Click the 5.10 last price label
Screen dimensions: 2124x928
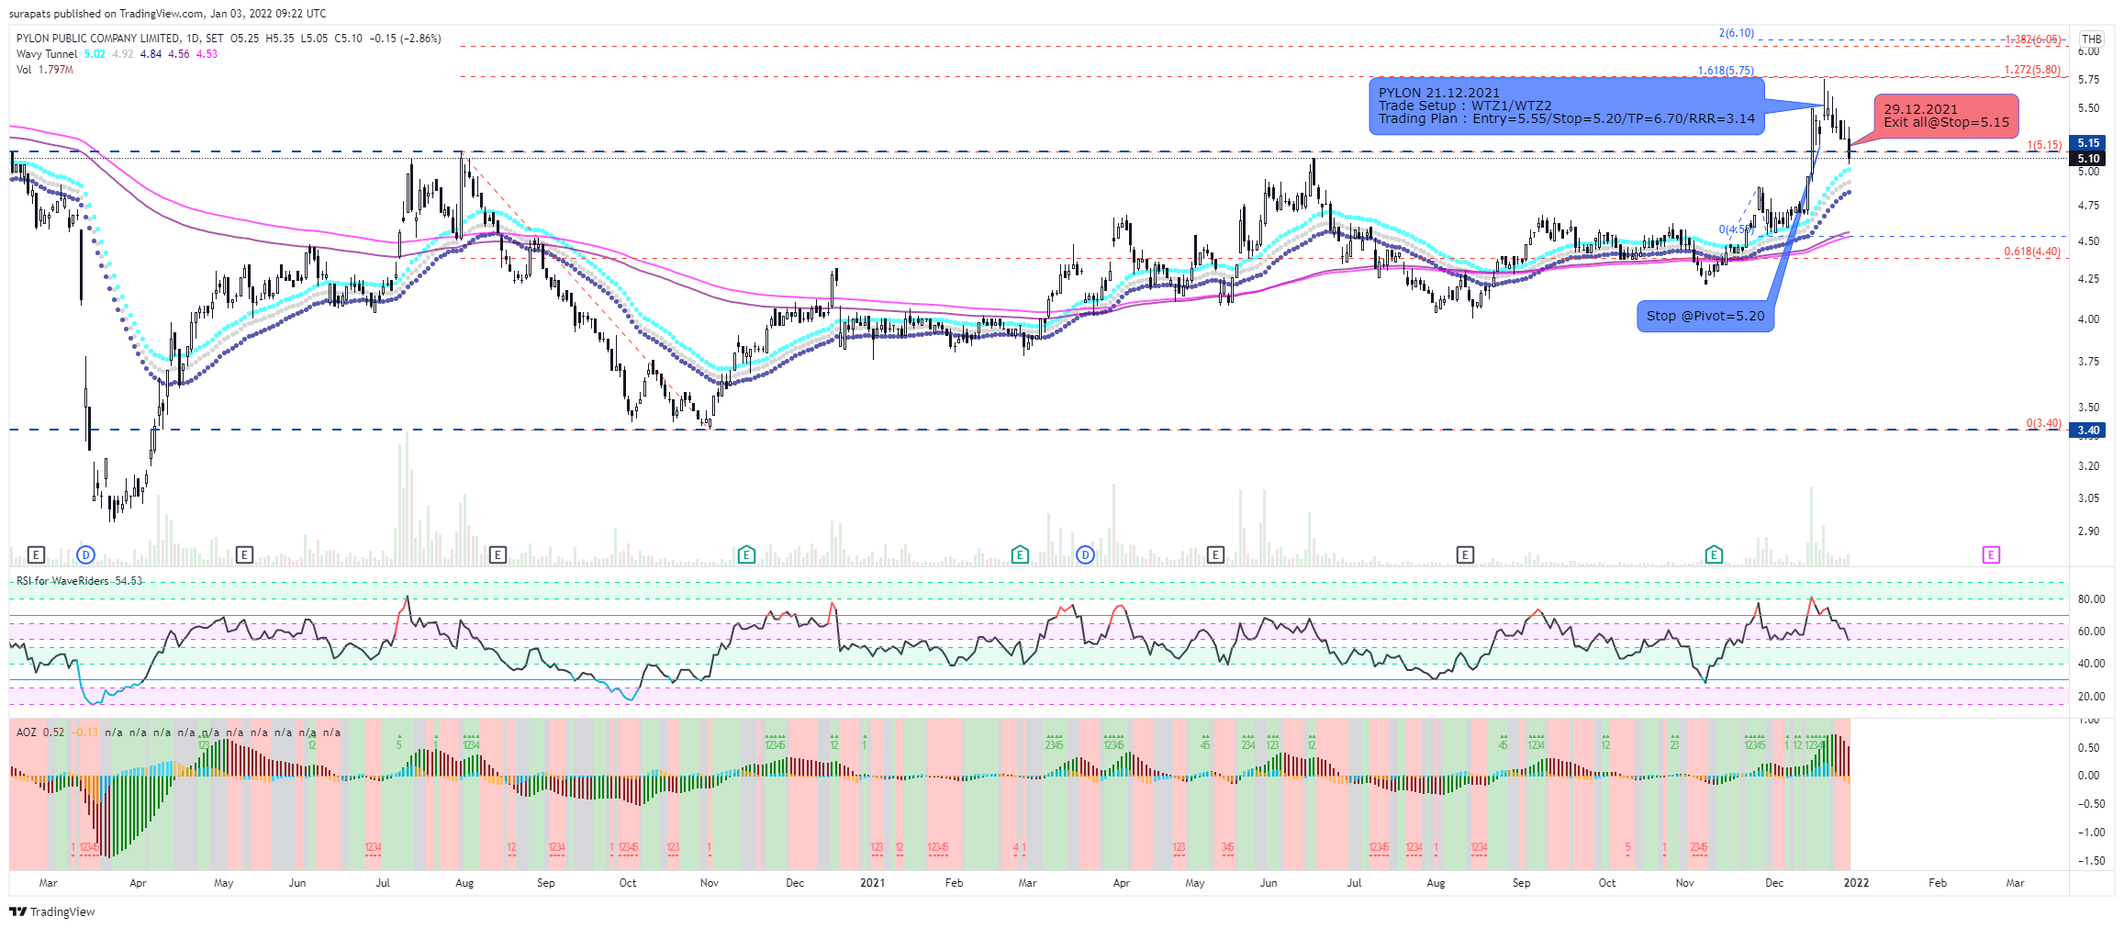pyautogui.click(x=2089, y=159)
